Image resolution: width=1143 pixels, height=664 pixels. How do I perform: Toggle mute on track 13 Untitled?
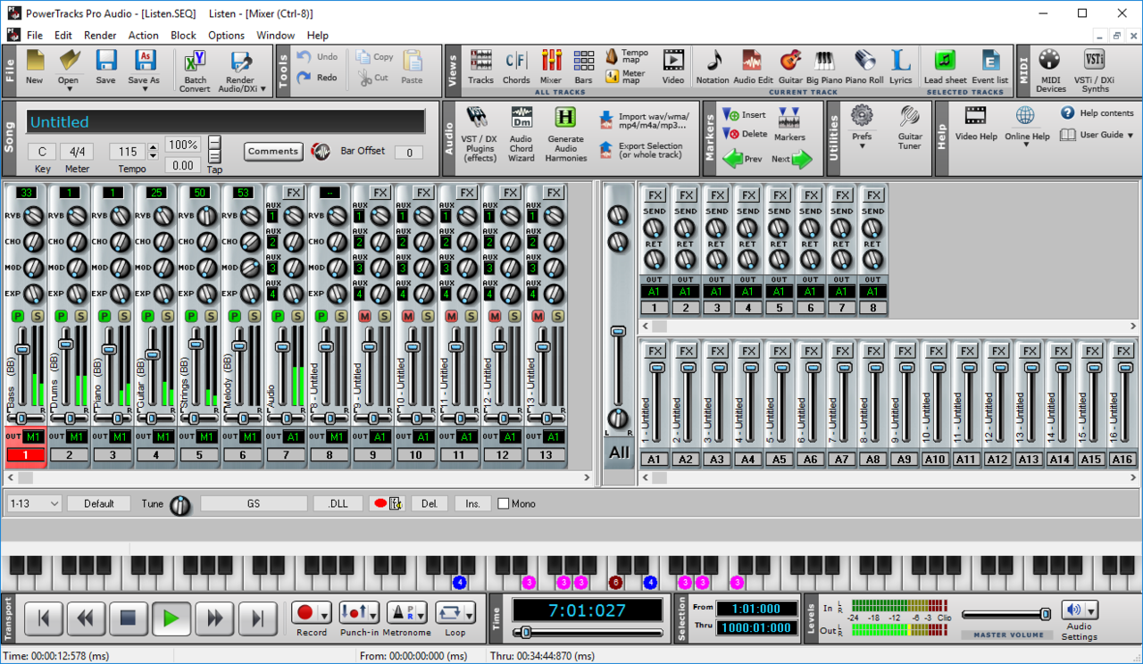tap(538, 316)
